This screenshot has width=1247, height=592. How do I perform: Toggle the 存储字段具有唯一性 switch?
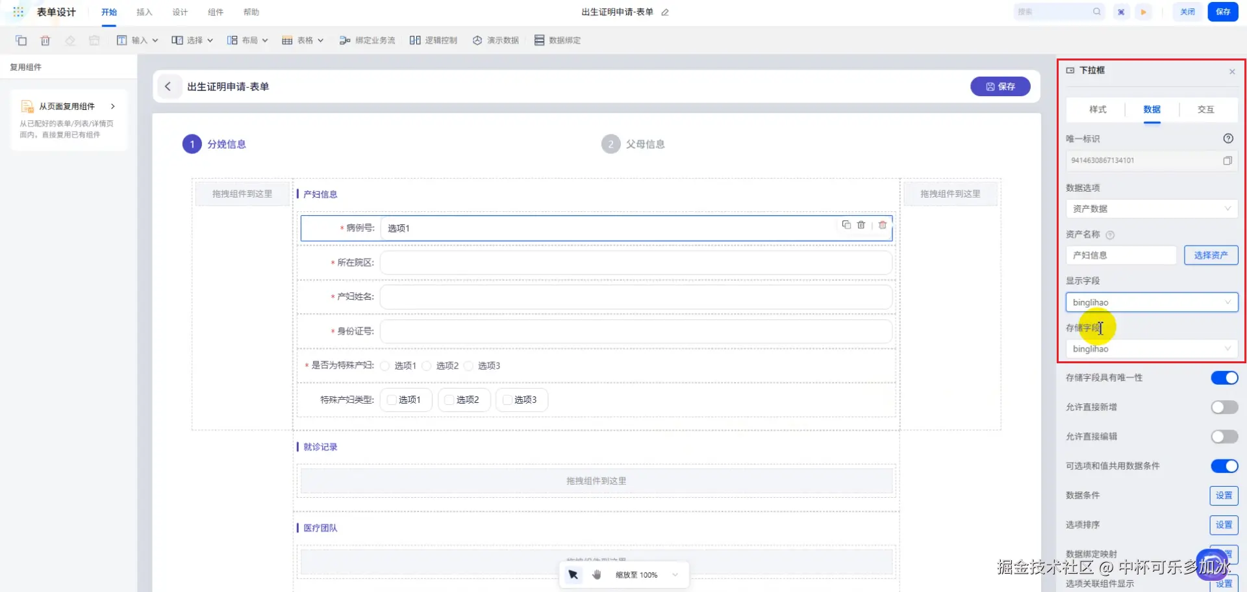pyautogui.click(x=1224, y=378)
